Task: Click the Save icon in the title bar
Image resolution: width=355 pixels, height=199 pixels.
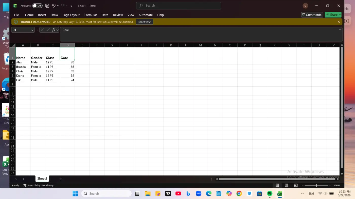Action: click(47, 6)
